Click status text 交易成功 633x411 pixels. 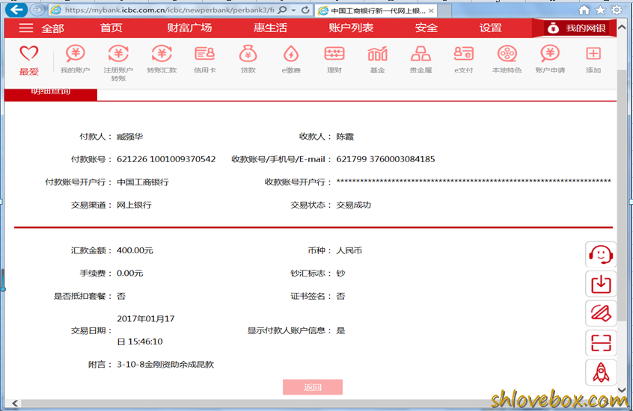[354, 205]
